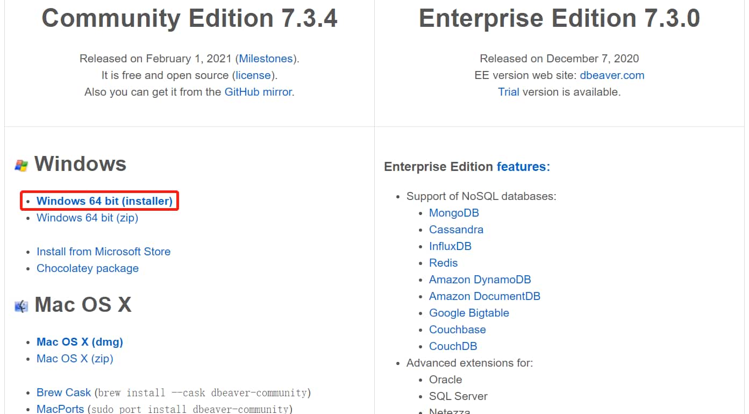Open Enterprise Edition features link
The width and height of the screenshot is (749, 414).
tap(521, 167)
